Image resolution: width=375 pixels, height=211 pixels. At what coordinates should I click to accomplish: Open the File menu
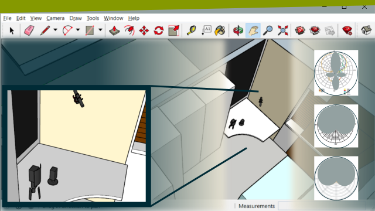pos(7,18)
